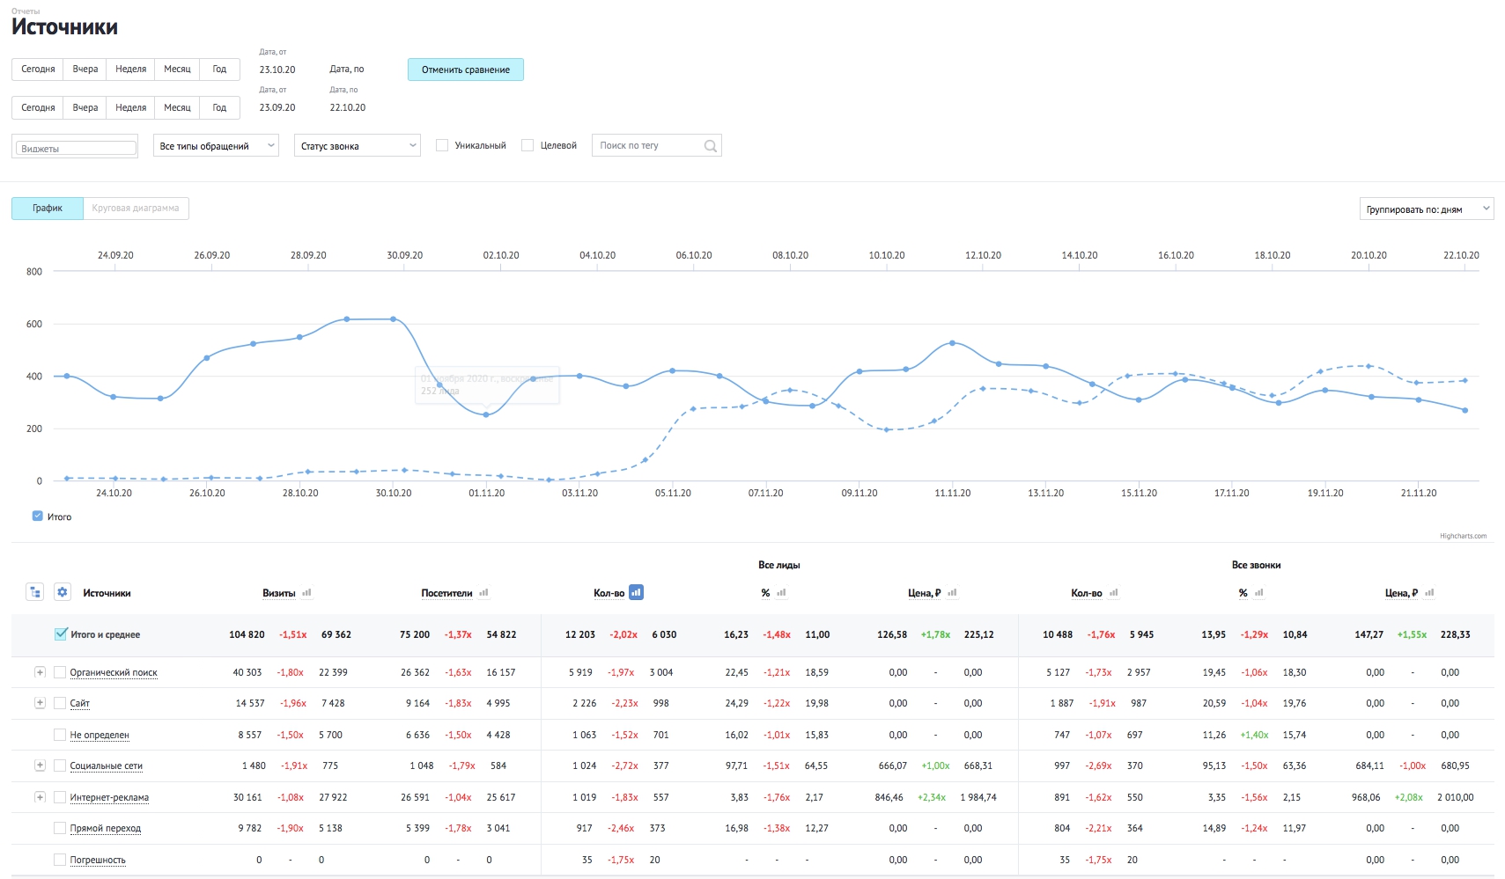Click the Источники column header
The width and height of the screenshot is (1505, 879).
click(x=107, y=593)
